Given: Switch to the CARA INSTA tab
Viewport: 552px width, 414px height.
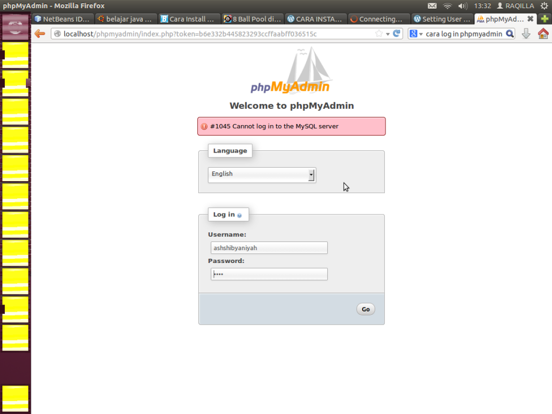Looking at the screenshot, I should (315, 19).
